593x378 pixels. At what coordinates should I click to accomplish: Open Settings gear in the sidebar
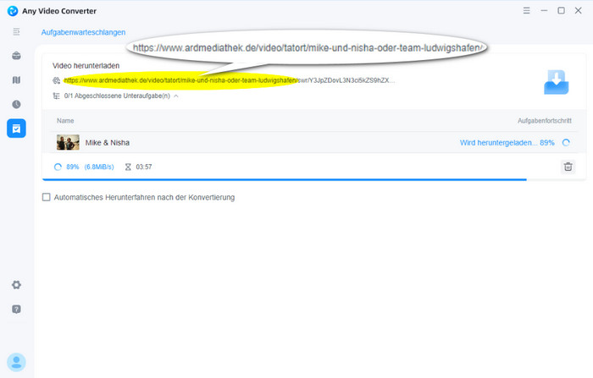(16, 285)
